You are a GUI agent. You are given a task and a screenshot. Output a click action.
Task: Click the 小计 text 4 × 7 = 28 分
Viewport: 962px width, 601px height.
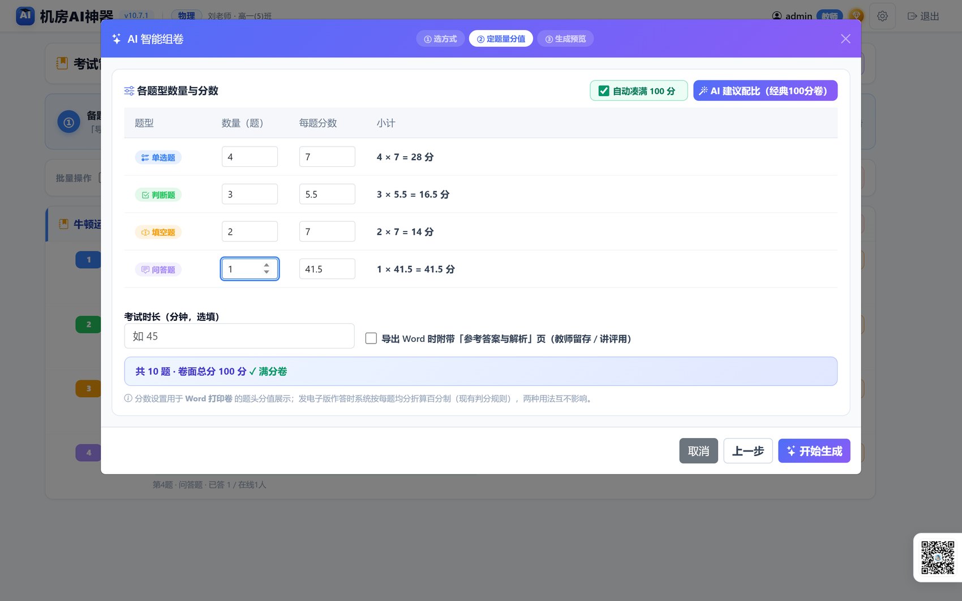pos(405,157)
